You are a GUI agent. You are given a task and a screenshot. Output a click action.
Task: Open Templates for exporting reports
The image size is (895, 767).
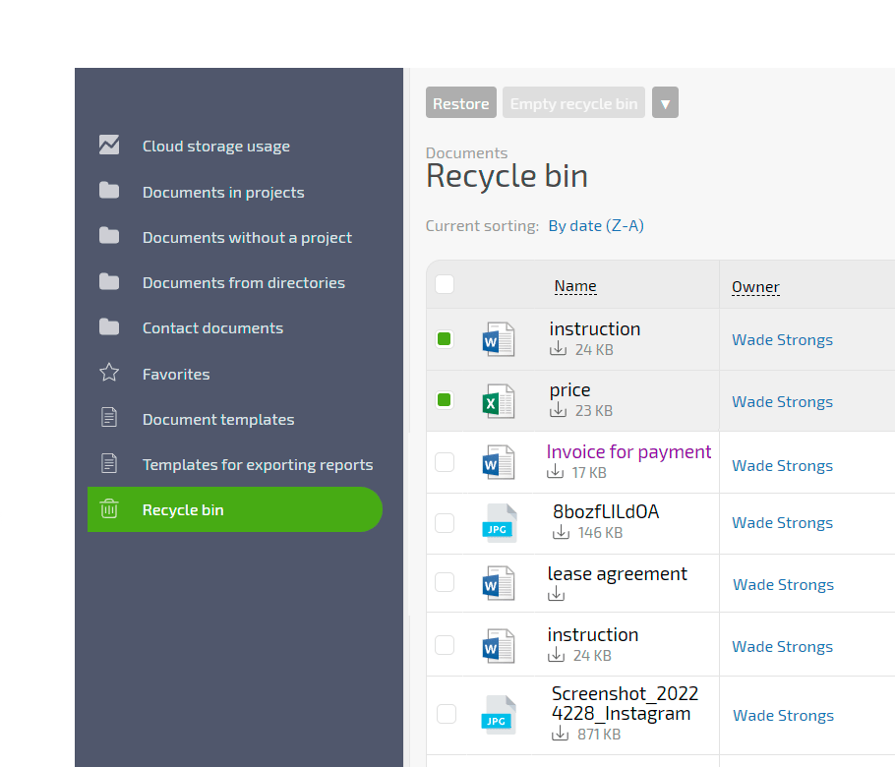point(258,464)
